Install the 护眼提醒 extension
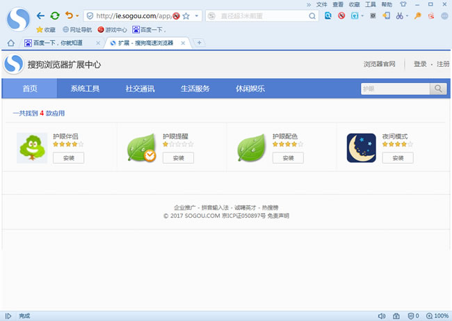This screenshot has width=452, height=321. tap(178, 158)
